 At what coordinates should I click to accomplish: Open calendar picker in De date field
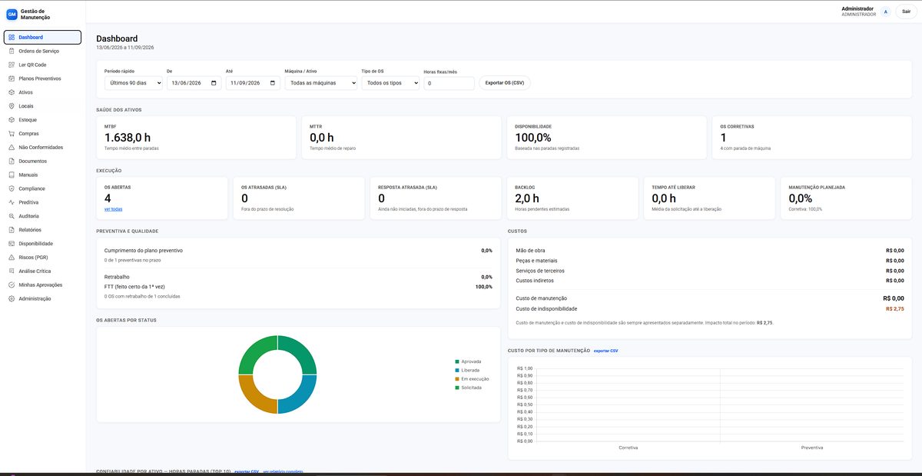(213, 83)
